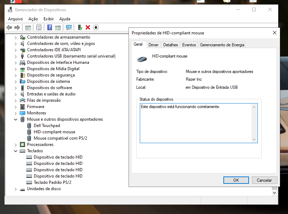Select the Geral tab
The image size is (288, 214).
point(138,44)
